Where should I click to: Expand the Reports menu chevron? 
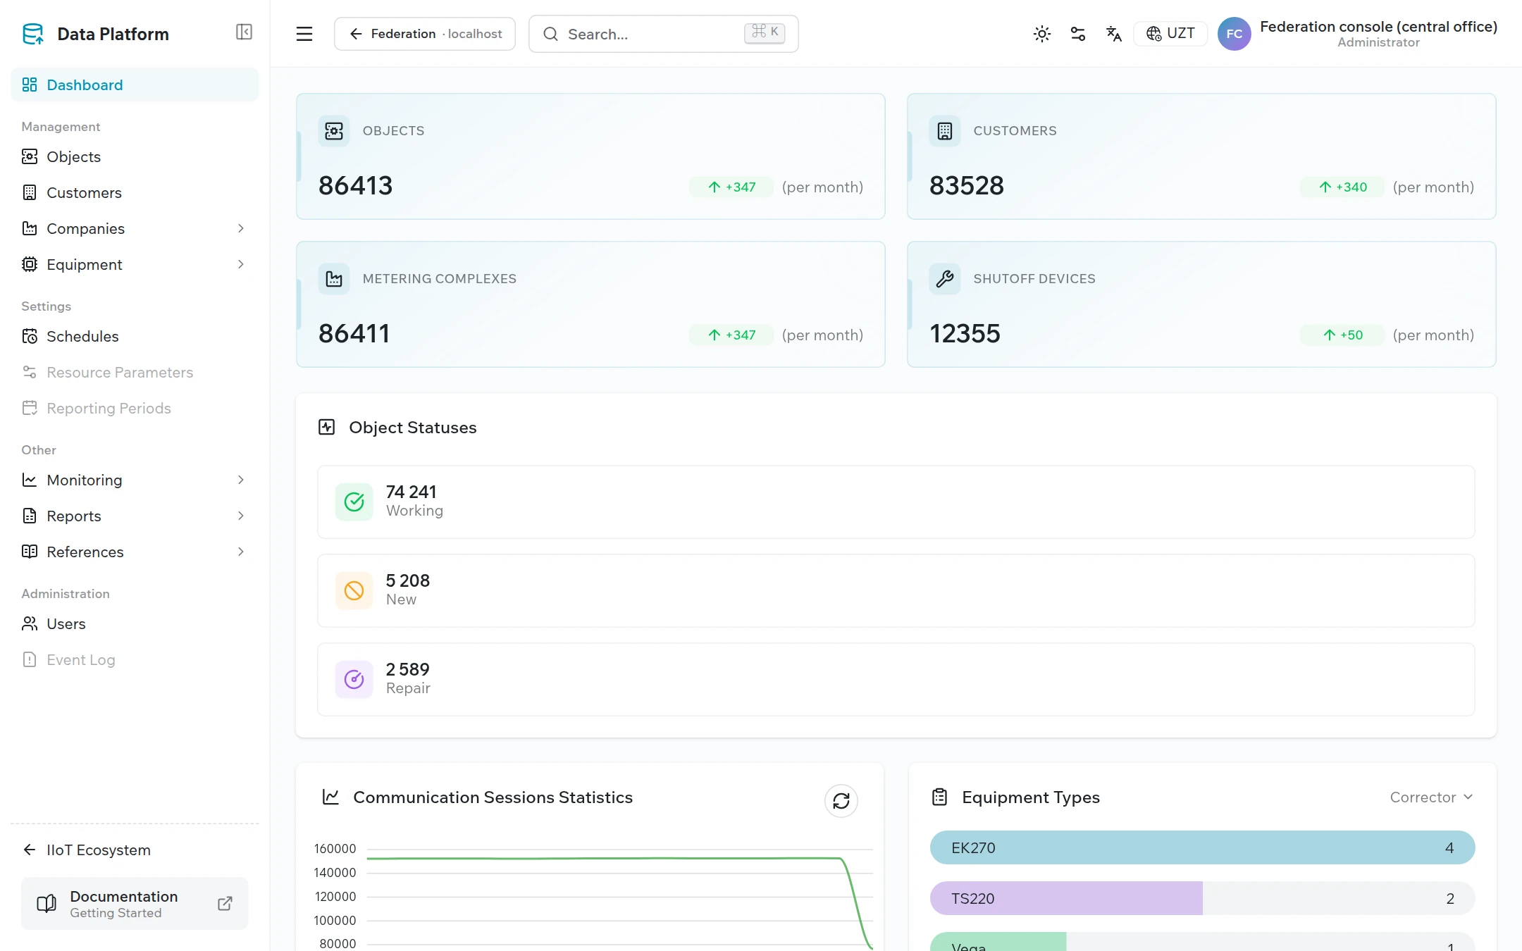[x=241, y=516]
